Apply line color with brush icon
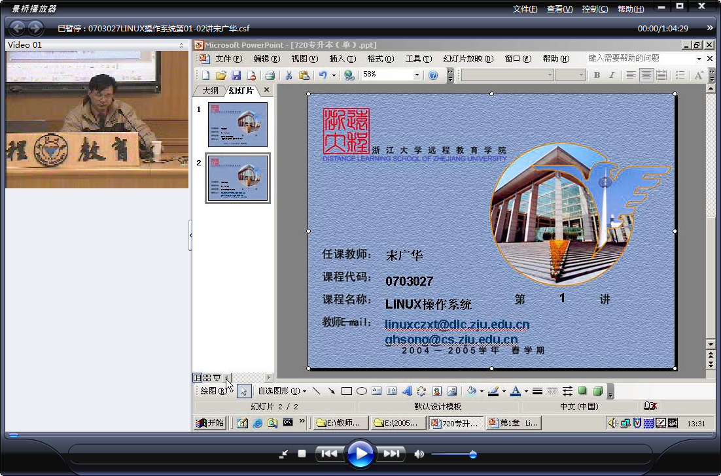This screenshot has width=721, height=476. click(x=493, y=391)
